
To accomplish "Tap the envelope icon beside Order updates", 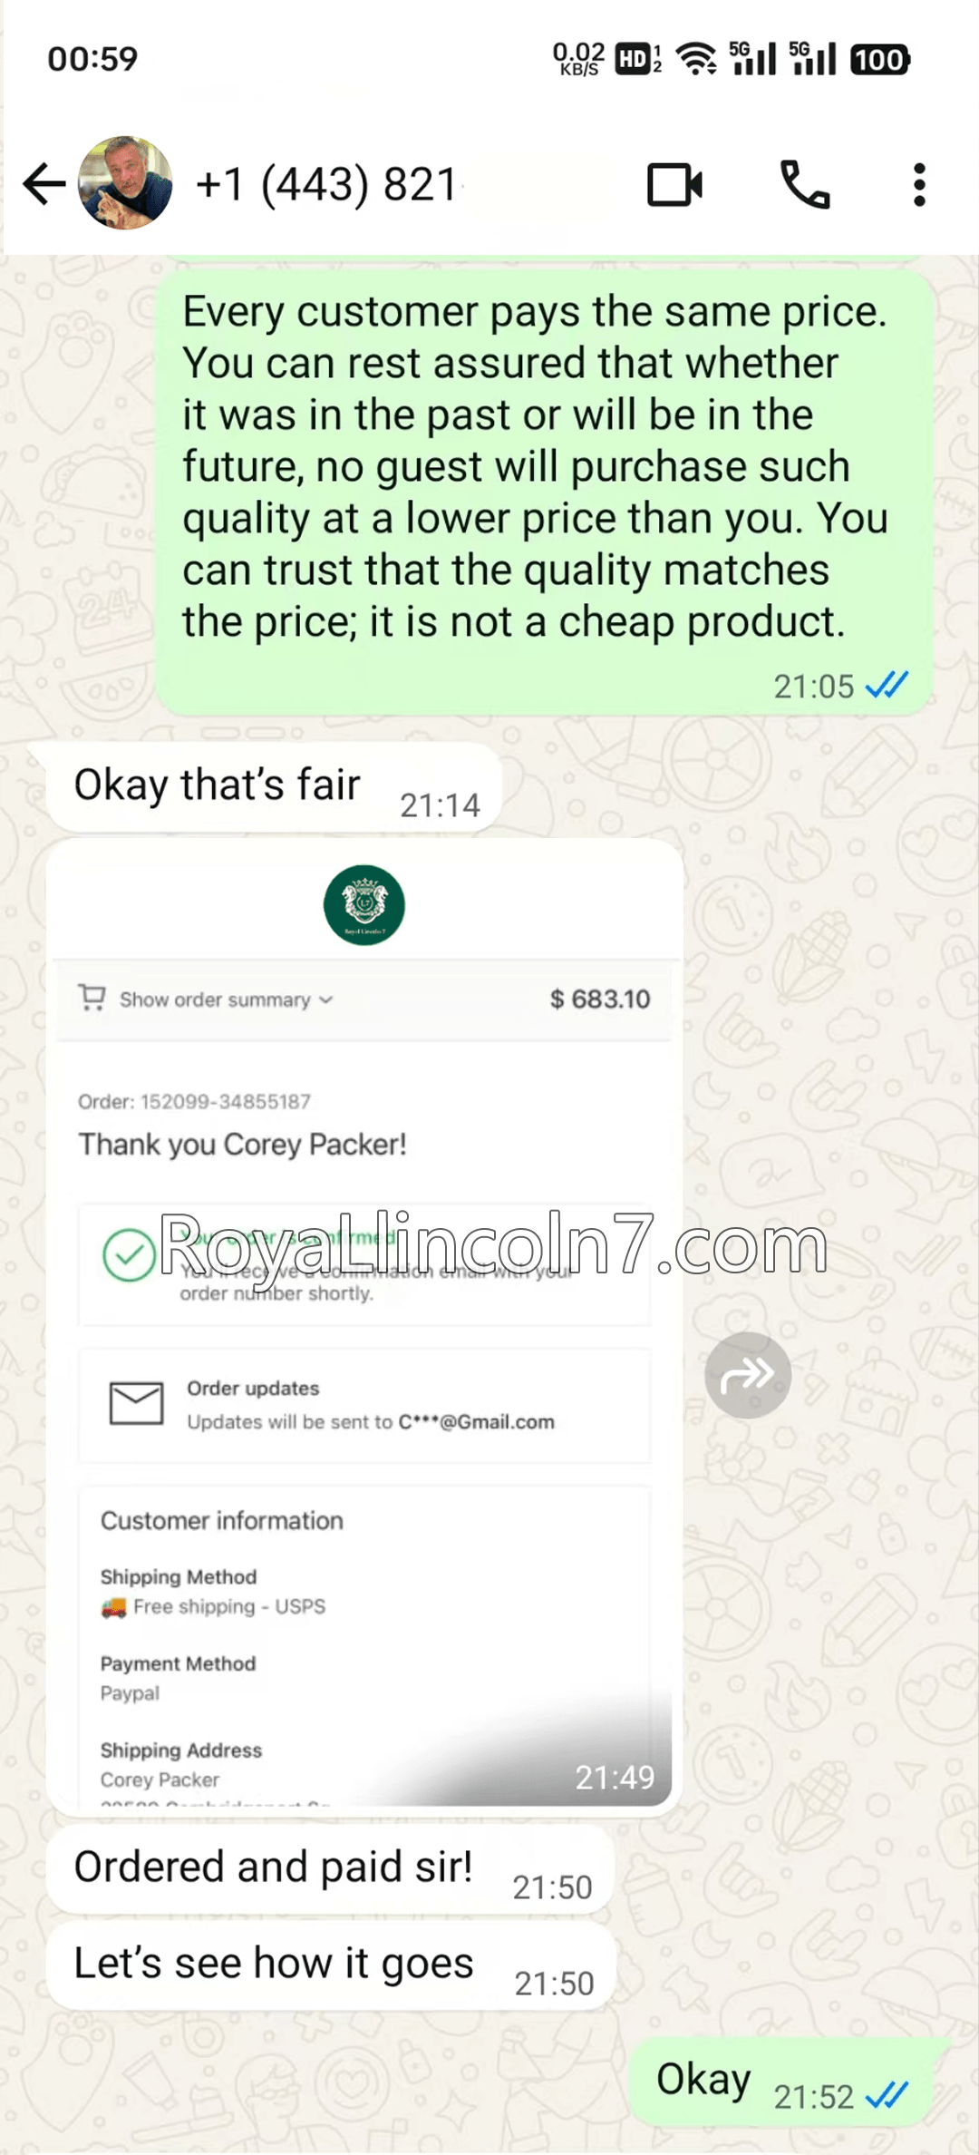I will (x=136, y=1403).
